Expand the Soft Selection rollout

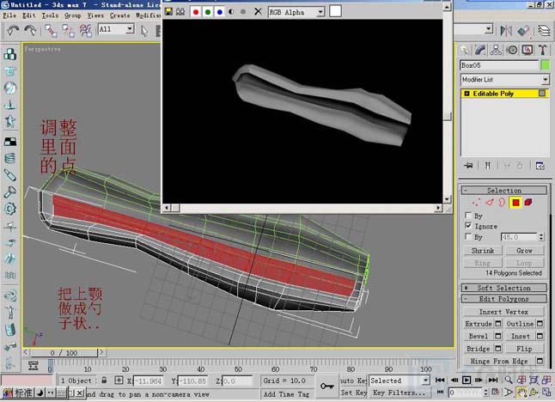503,288
